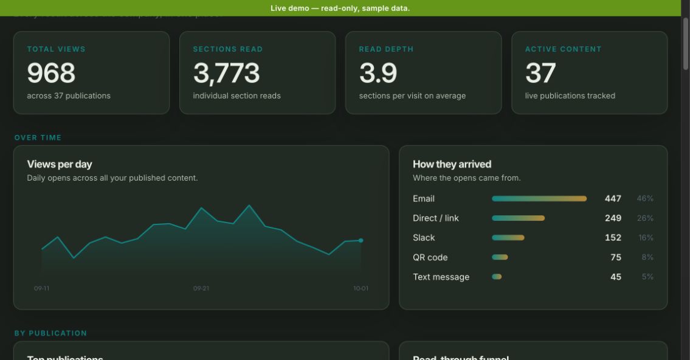The width and height of the screenshot is (690, 360).
Task: Click the Text message count 45
Action: pyautogui.click(x=616, y=277)
